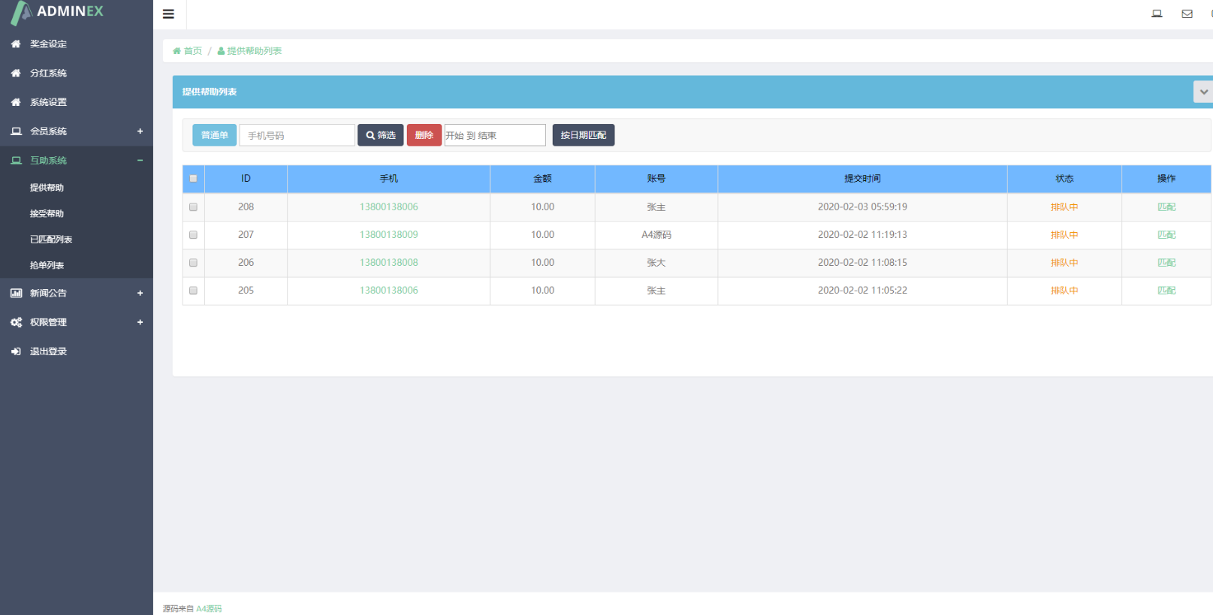
Task: Click 匹配 link for row 207
Action: click(x=1166, y=235)
